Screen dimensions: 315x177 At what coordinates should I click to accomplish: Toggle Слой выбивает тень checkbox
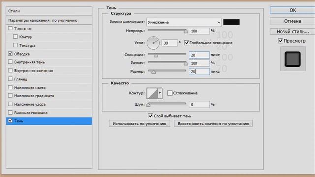click(x=150, y=116)
